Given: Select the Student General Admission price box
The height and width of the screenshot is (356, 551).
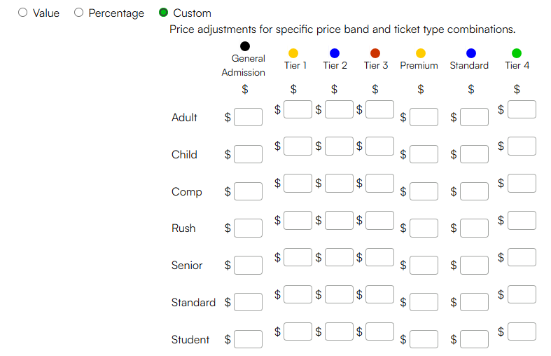Looking at the screenshot, I should pyautogui.click(x=248, y=339).
